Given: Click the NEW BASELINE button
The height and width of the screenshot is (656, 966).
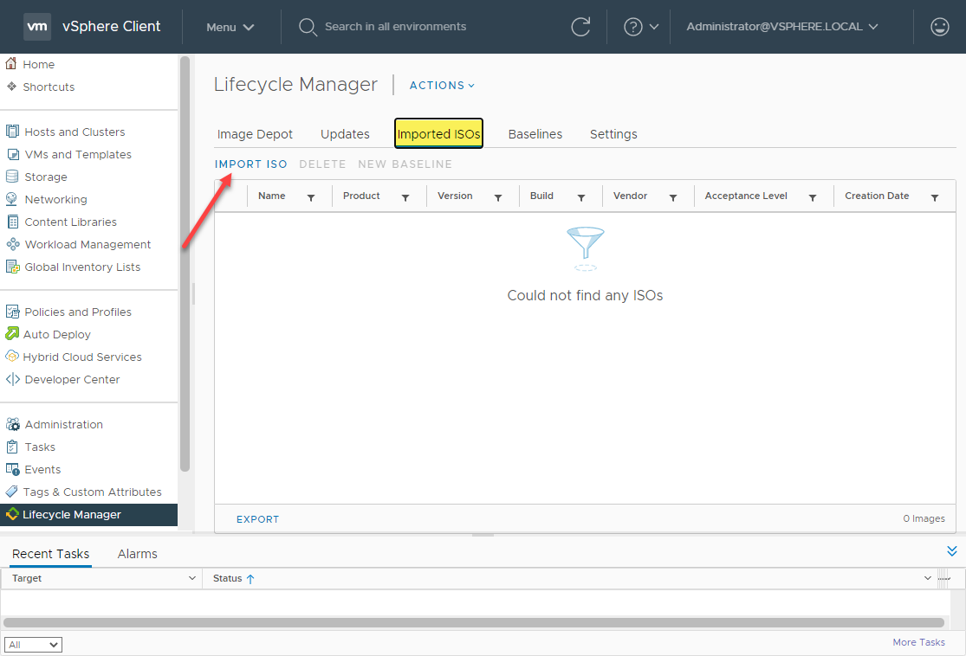Looking at the screenshot, I should click(405, 164).
